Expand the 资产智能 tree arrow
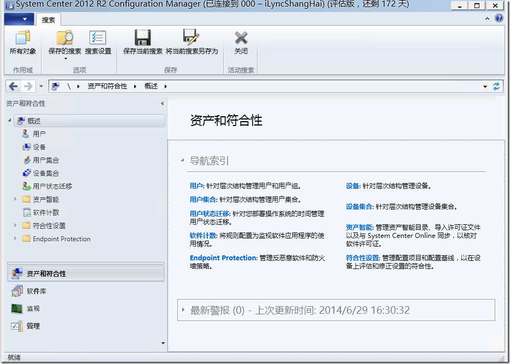This screenshot has height=364, width=510. [15, 199]
